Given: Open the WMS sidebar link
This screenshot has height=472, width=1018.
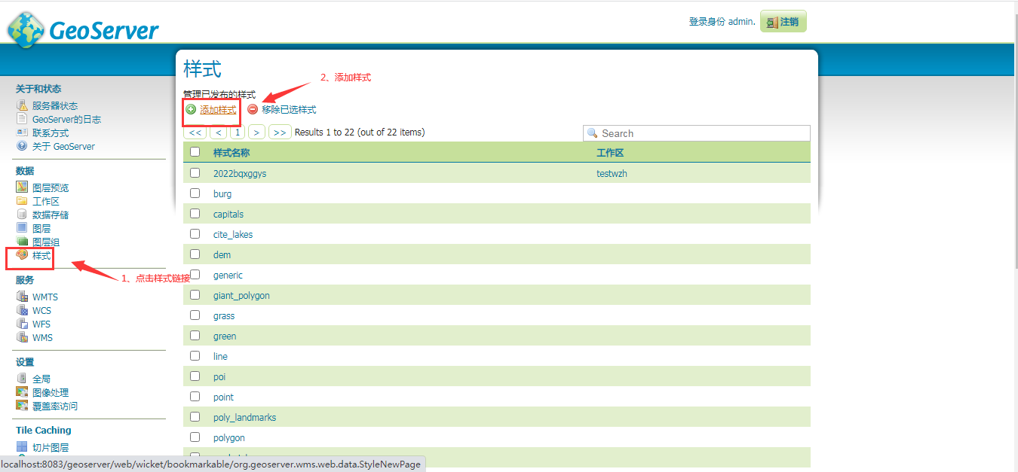Looking at the screenshot, I should 42,338.
